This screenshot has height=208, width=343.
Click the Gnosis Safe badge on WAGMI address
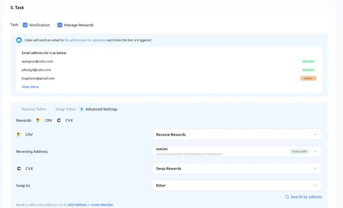pos(299,152)
